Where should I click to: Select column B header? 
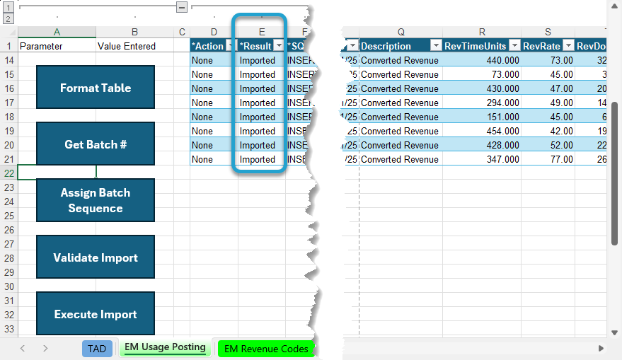[134, 32]
